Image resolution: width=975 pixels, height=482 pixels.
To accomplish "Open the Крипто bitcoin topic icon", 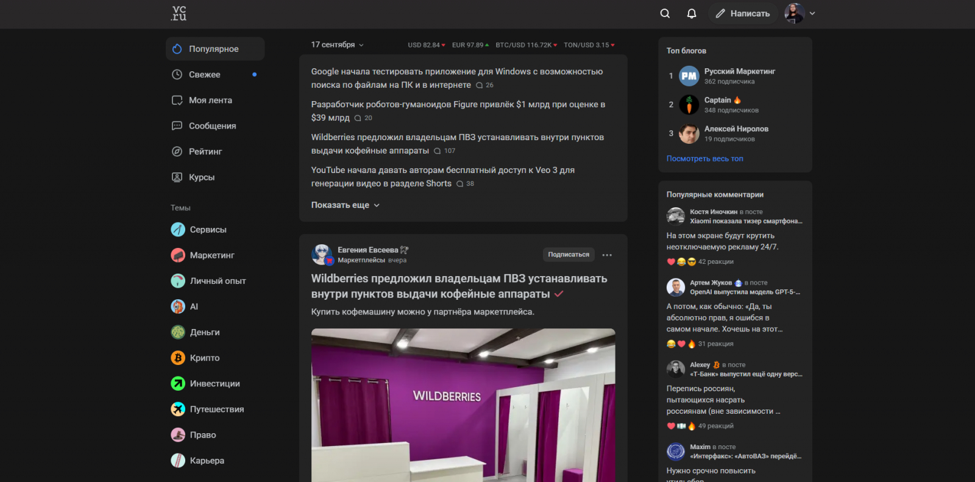I will [x=178, y=358].
